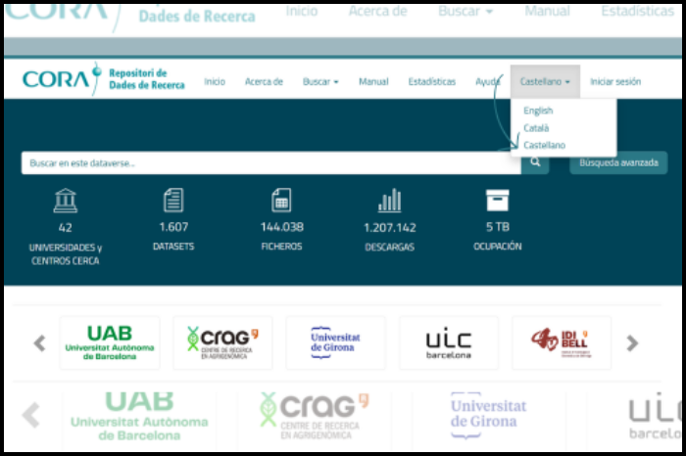
Task: Click the universities building icon
Action: coord(66,201)
